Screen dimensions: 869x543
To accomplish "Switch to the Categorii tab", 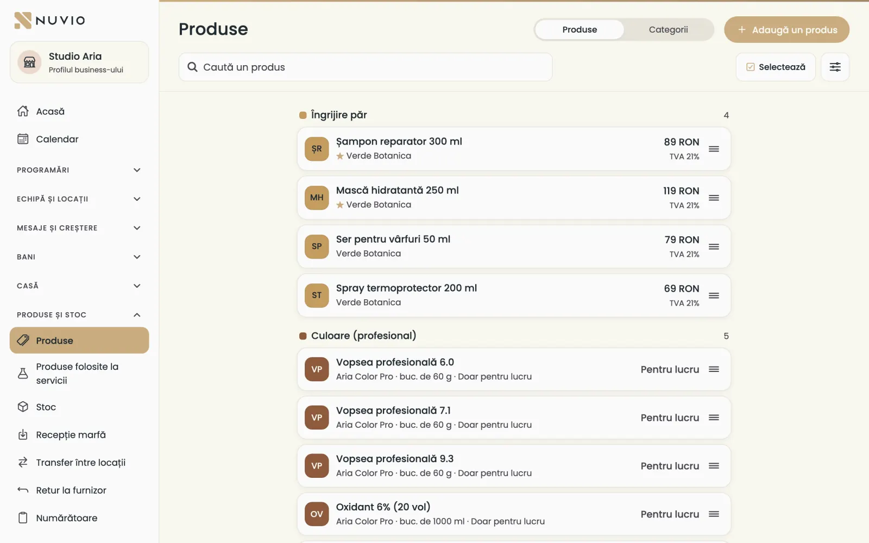I will pos(668,29).
